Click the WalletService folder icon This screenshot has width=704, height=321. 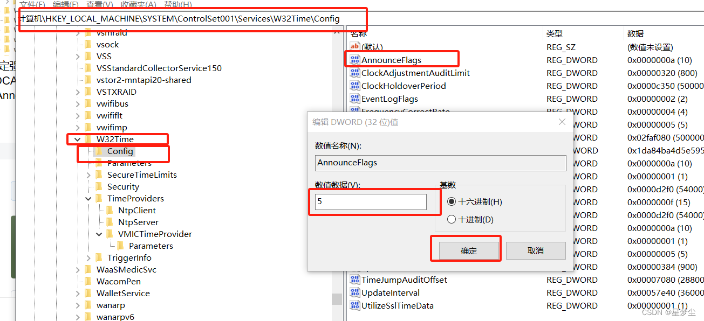88,293
